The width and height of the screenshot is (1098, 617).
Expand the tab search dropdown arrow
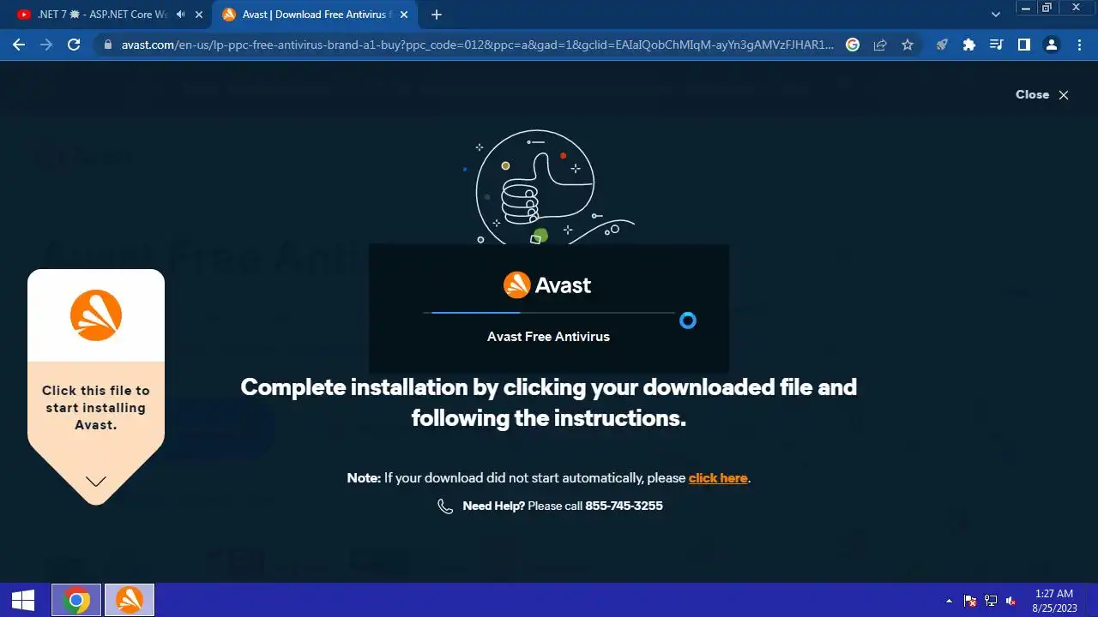click(x=996, y=15)
